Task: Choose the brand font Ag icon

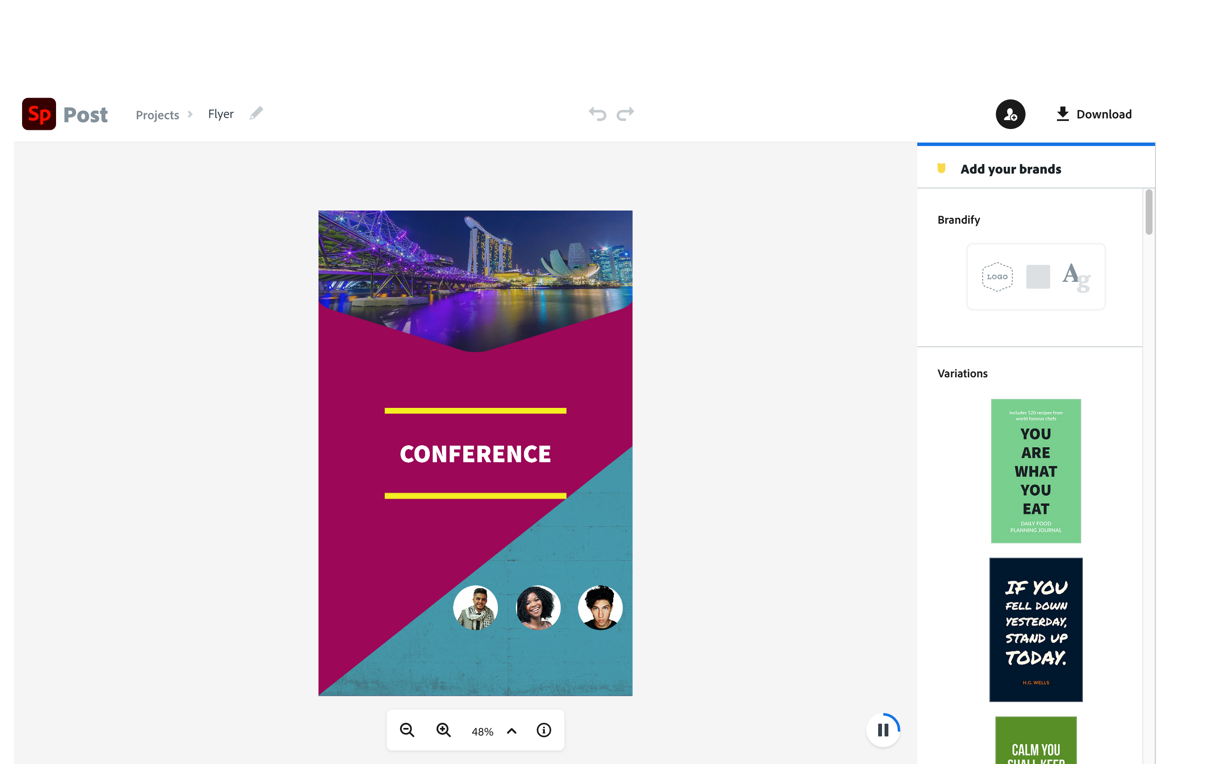Action: coord(1076,277)
